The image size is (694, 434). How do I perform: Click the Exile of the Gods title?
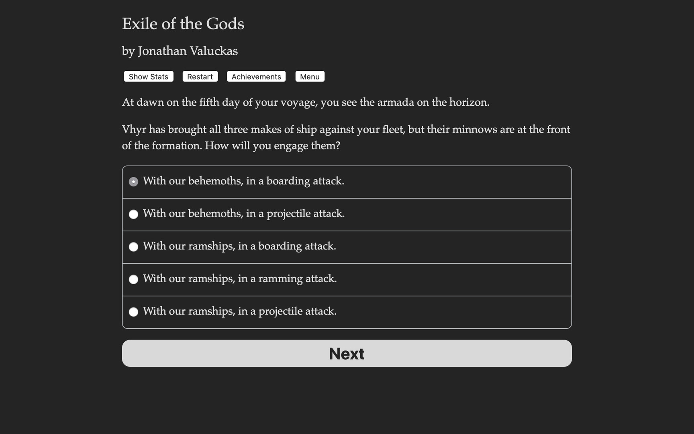tap(183, 24)
